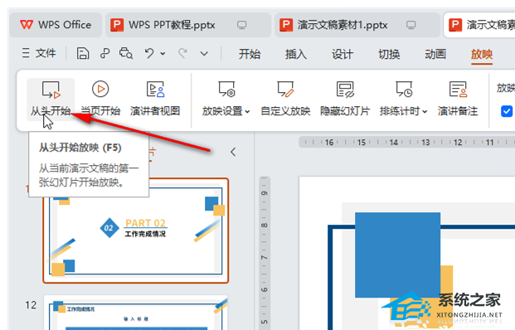Select the PART 02 slide thumbnail
The image size is (515, 330).
click(x=136, y=231)
